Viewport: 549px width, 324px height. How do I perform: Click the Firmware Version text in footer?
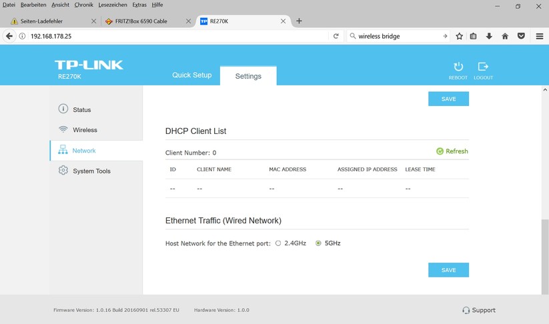[116, 310]
